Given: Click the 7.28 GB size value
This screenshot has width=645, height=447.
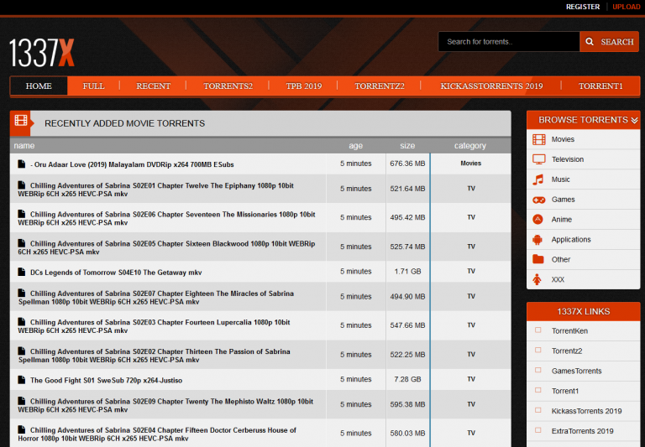Looking at the screenshot, I should pos(407,379).
